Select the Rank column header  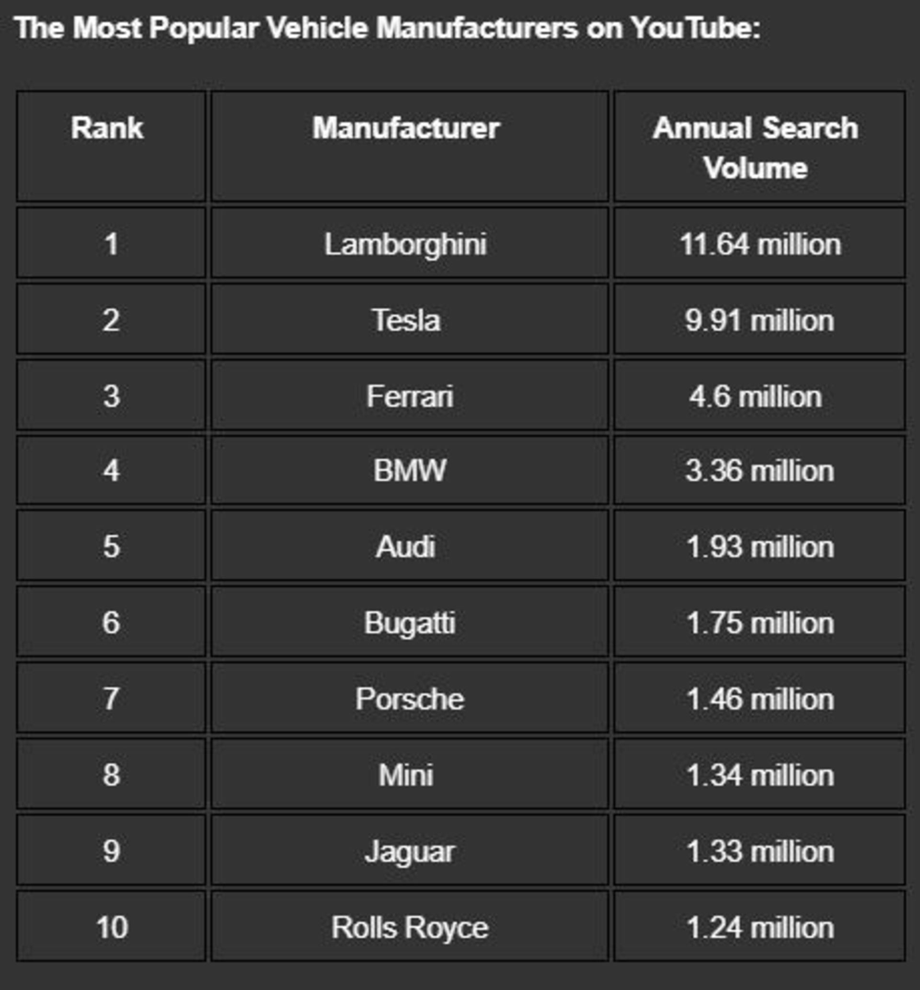pyautogui.click(x=107, y=128)
